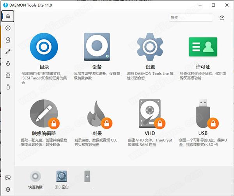Open the USB stick sidebar icon
This screenshot has width=234, height=196.
8,87
